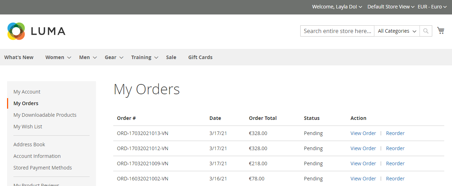Image resolution: width=452 pixels, height=186 pixels.
Task: View order ORD-16032021002-VN
Action: click(x=363, y=179)
